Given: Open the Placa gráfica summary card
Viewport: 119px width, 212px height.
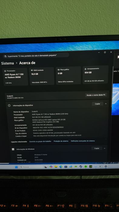Looking at the screenshot, I should click(x=68, y=76).
